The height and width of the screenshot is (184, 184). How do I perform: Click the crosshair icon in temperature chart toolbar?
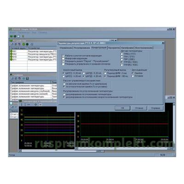pos(36,104)
